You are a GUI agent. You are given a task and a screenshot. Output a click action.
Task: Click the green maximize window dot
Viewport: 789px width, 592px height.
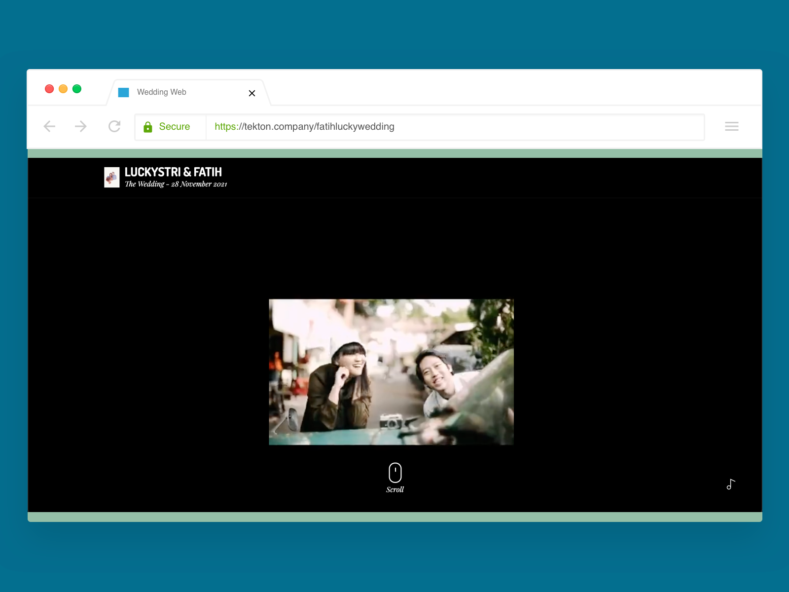pos(77,89)
